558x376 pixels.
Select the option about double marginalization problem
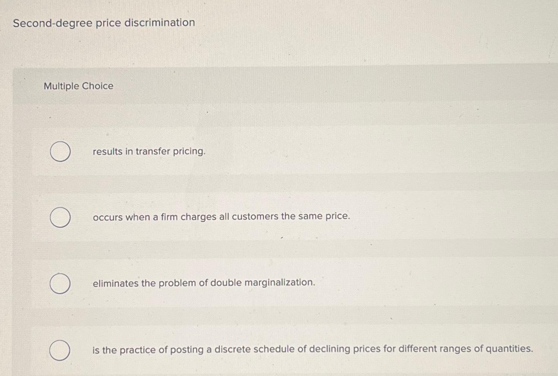click(203, 282)
